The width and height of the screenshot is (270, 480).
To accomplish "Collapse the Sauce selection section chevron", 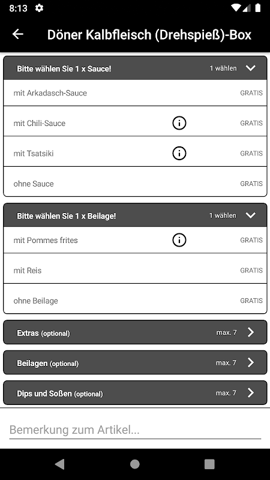I will pos(250,68).
